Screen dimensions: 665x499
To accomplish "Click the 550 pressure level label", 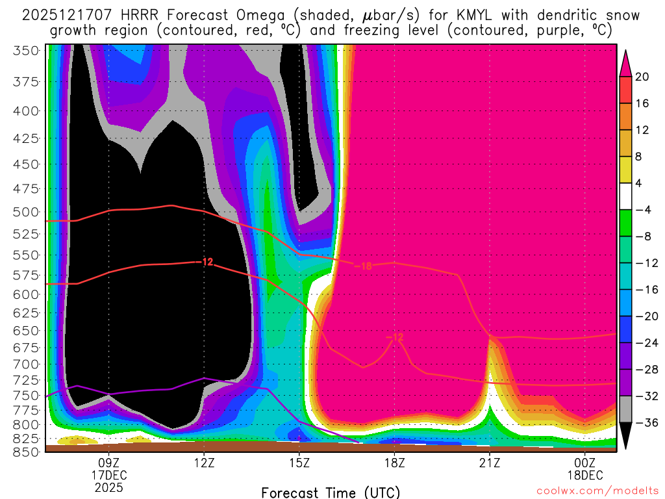I will 26,255.
